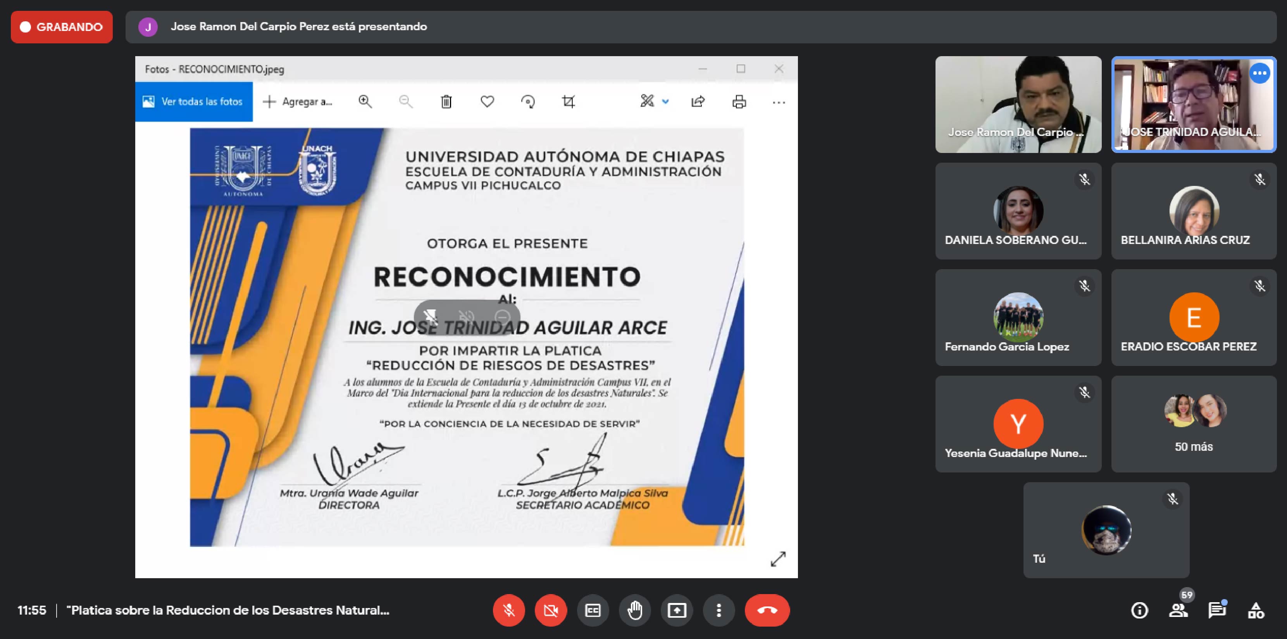This screenshot has height=639, width=1287.
Task: Select the JOSE TRINIDAD AGUILA video tile
Action: click(x=1194, y=104)
